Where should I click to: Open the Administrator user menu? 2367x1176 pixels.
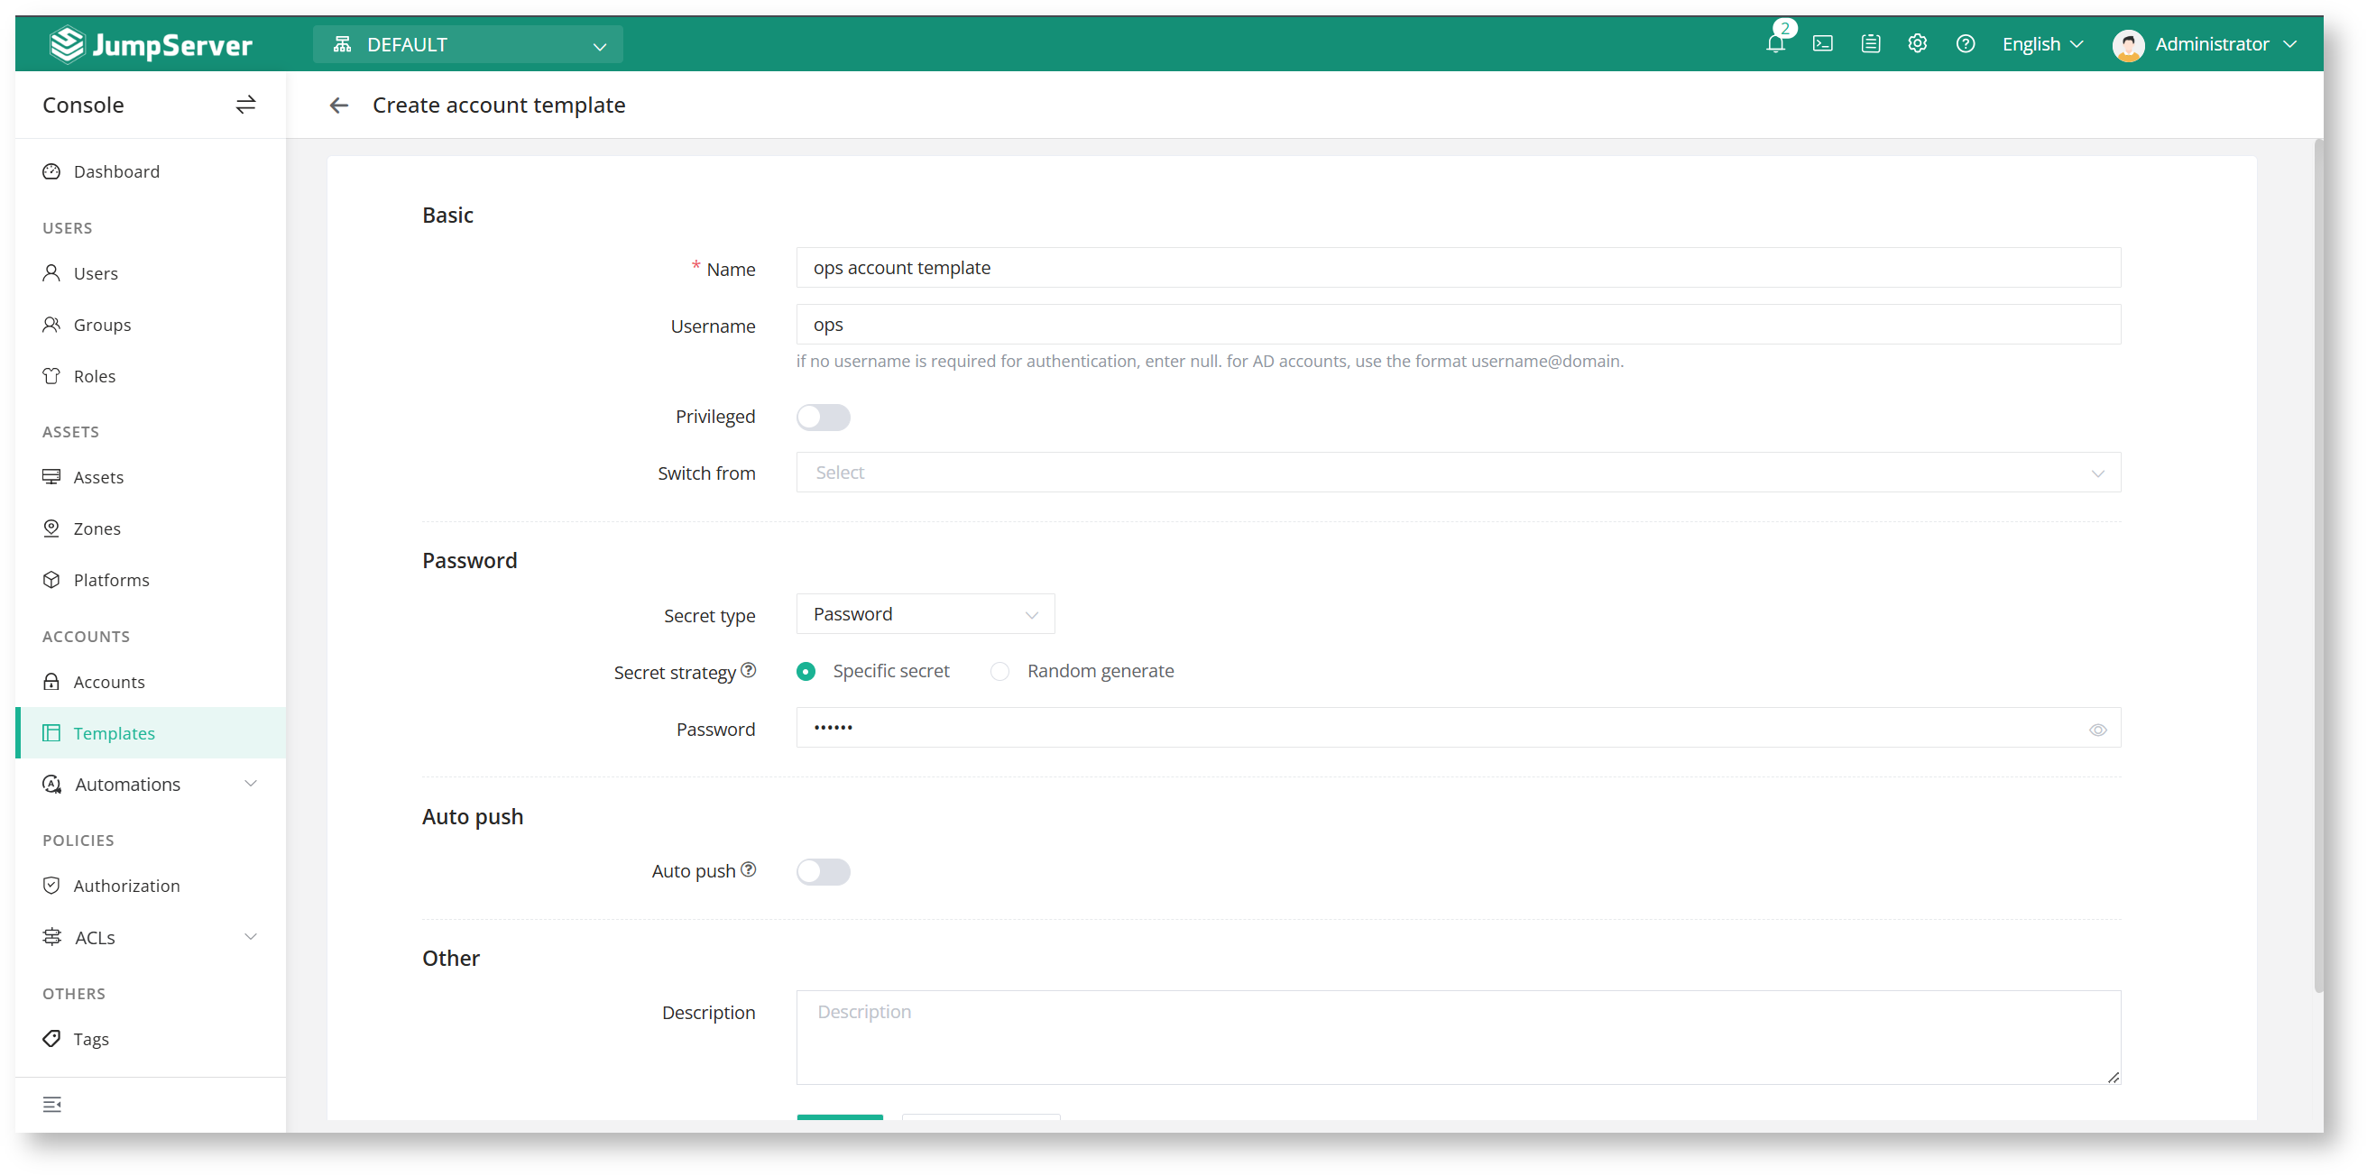tap(2206, 44)
